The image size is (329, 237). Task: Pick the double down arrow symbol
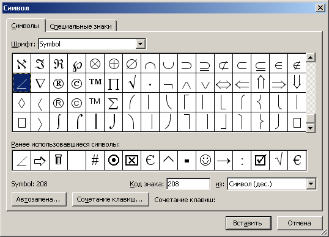pyautogui.click(x=297, y=83)
